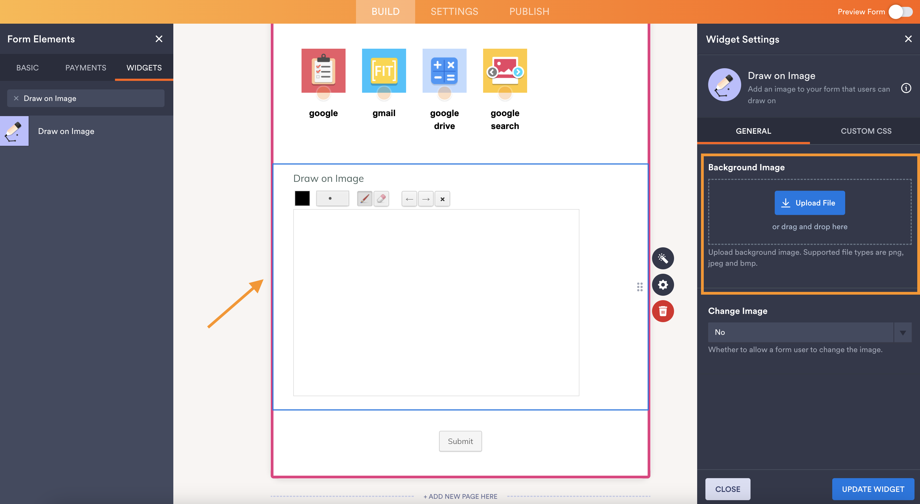This screenshot has height=504, width=920.
Task: Open the Change Image dropdown
Action: [809, 332]
